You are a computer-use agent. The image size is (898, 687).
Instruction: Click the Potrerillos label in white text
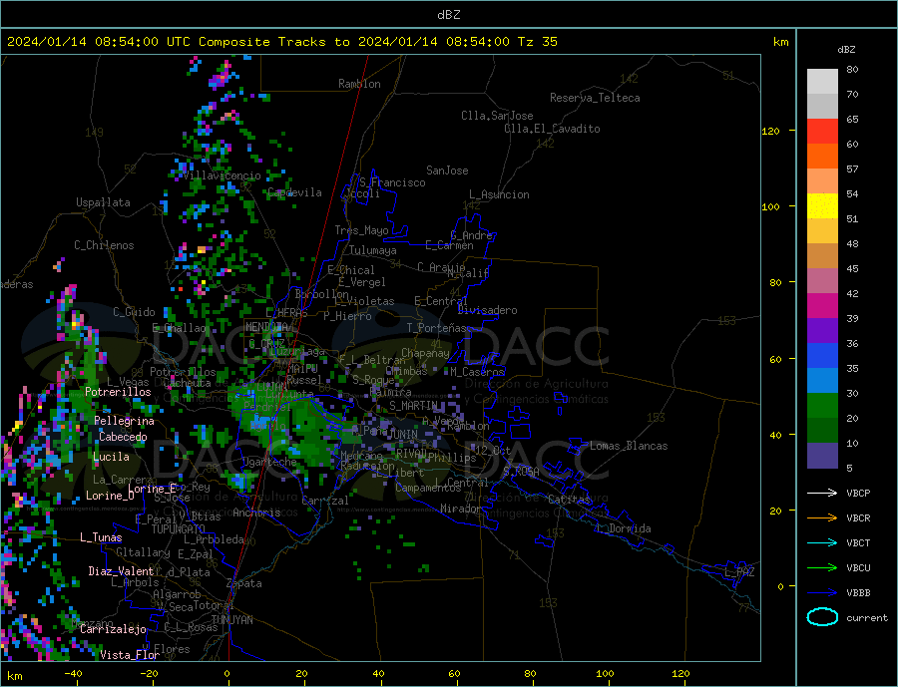[118, 392]
